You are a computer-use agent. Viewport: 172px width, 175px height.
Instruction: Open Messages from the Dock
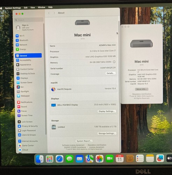pyautogui.click(x=70, y=159)
